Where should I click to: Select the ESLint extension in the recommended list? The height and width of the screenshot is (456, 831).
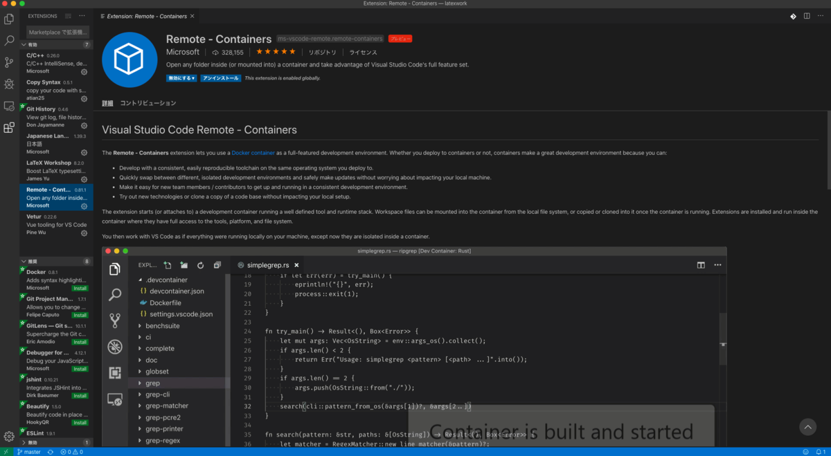(56, 433)
